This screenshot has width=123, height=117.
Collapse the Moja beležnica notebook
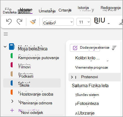5,47
